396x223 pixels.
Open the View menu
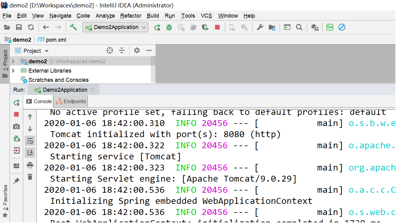tap(38, 16)
